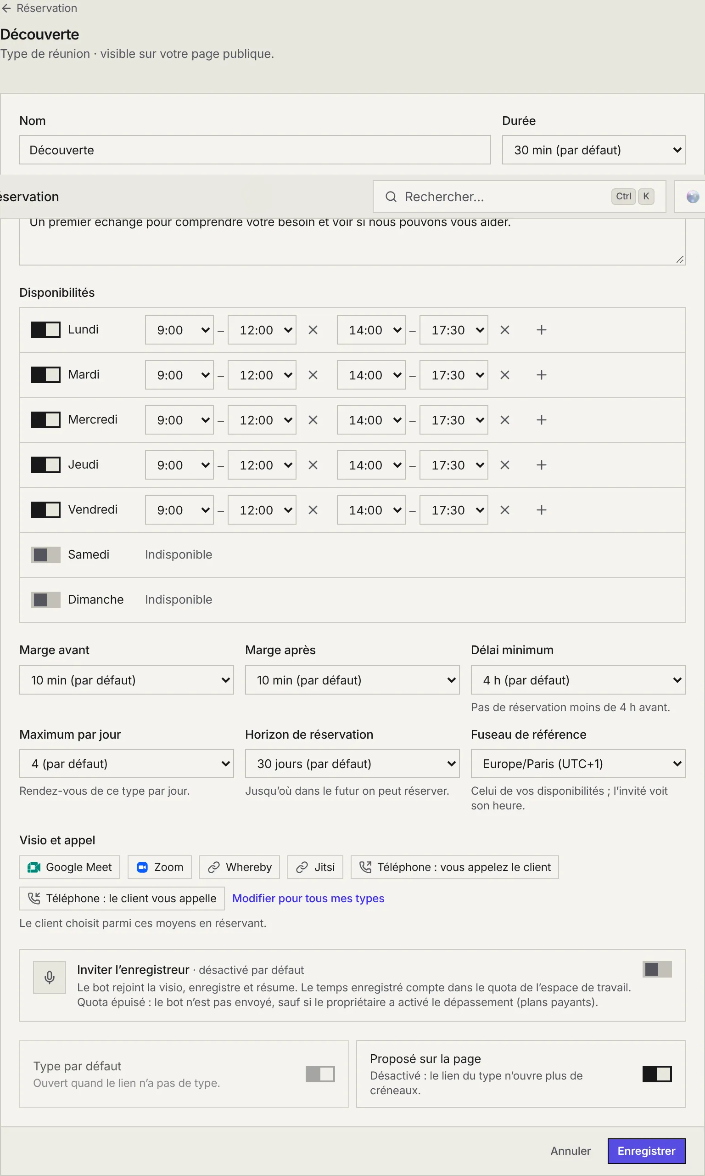The height and width of the screenshot is (1176, 705).
Task: Click the Nom input field
Action: point(255,150)
